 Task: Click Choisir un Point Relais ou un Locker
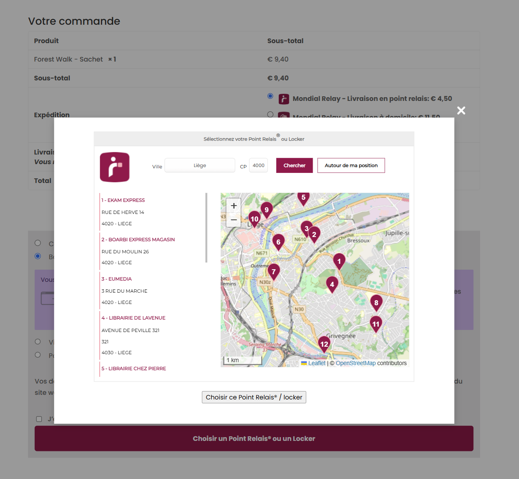[254, 438]
